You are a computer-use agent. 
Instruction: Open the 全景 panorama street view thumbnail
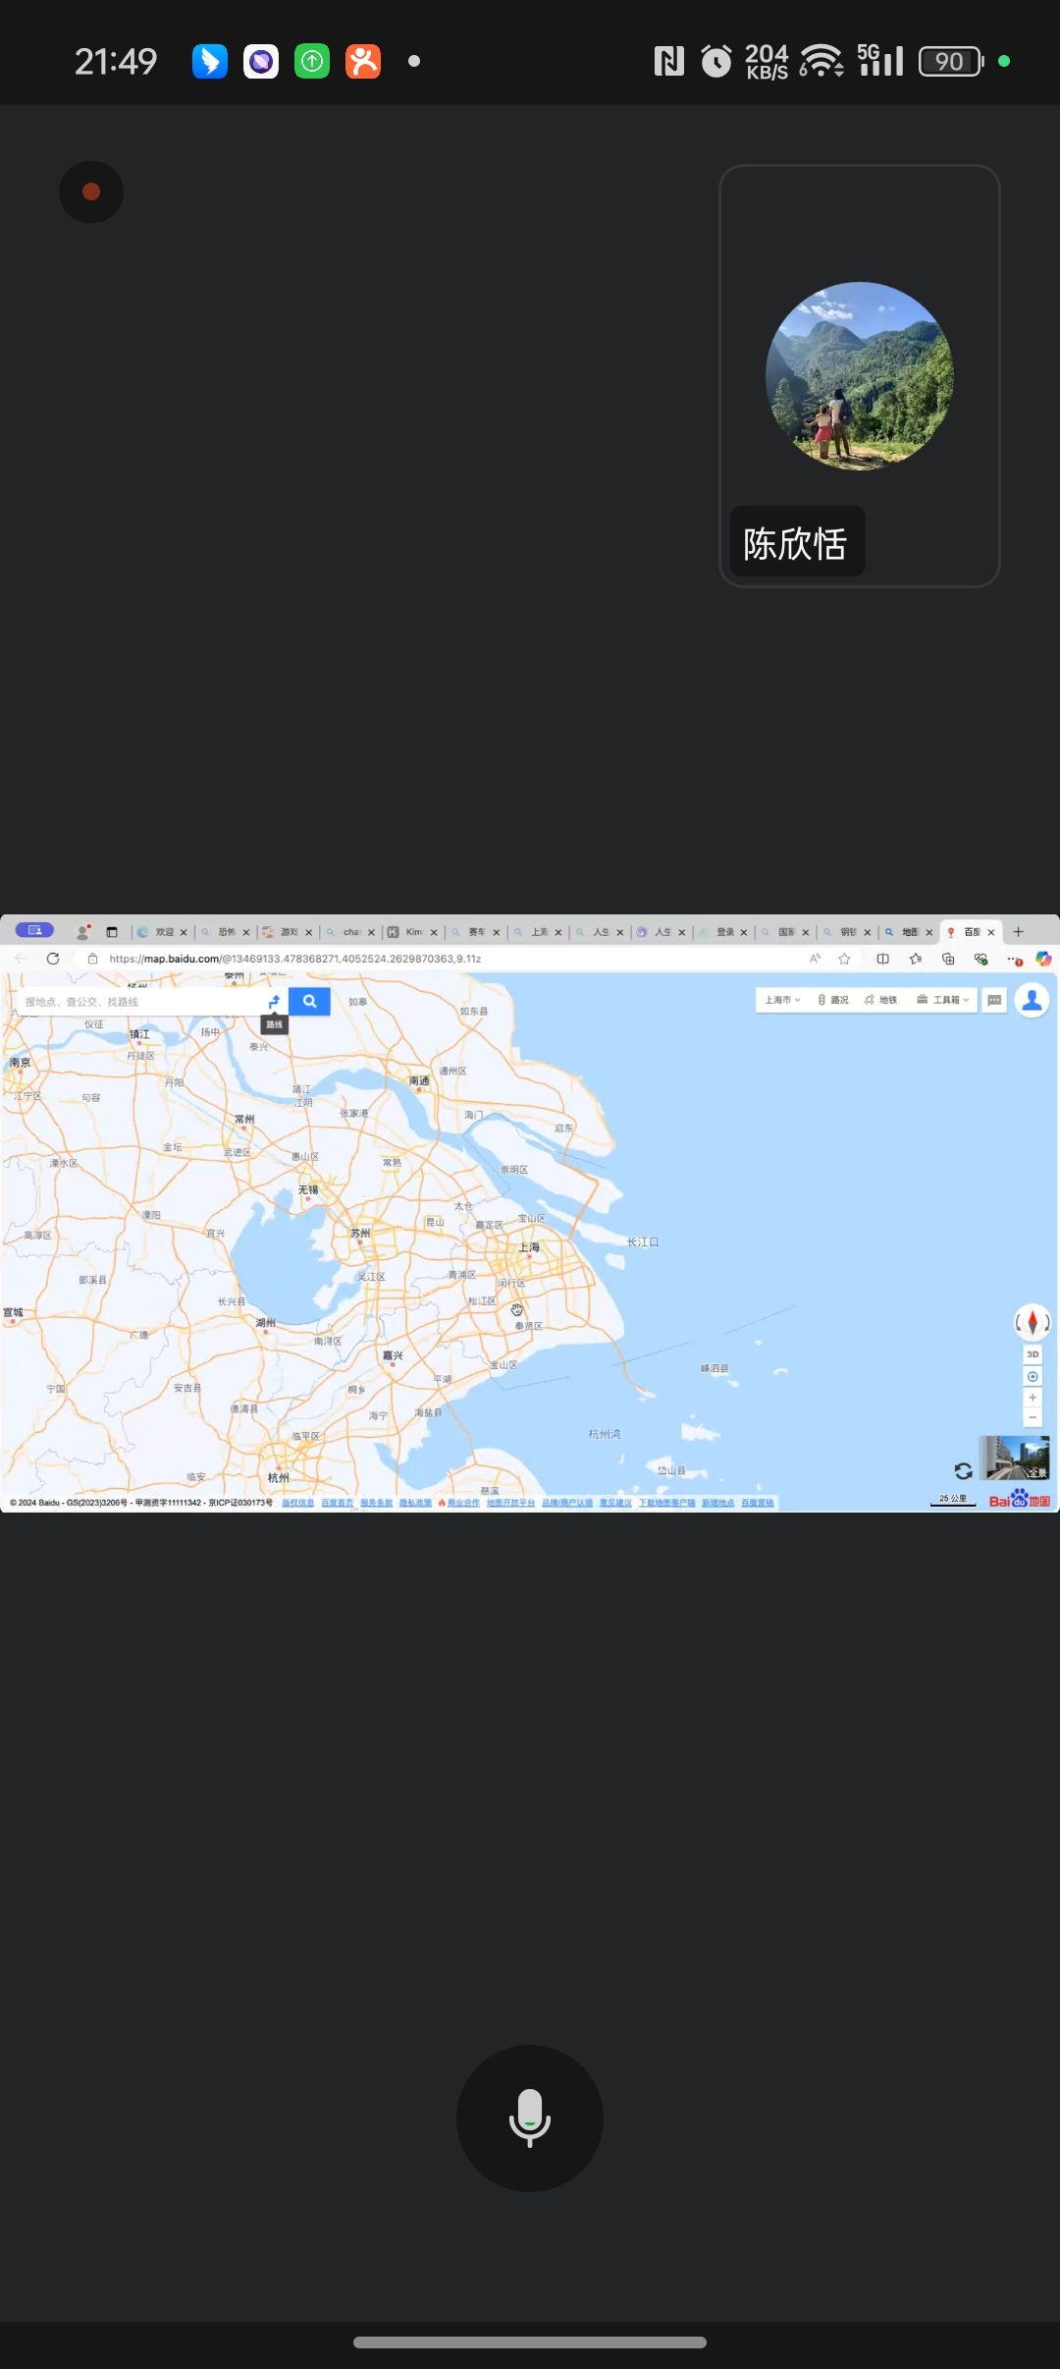pos(1015,1458)
